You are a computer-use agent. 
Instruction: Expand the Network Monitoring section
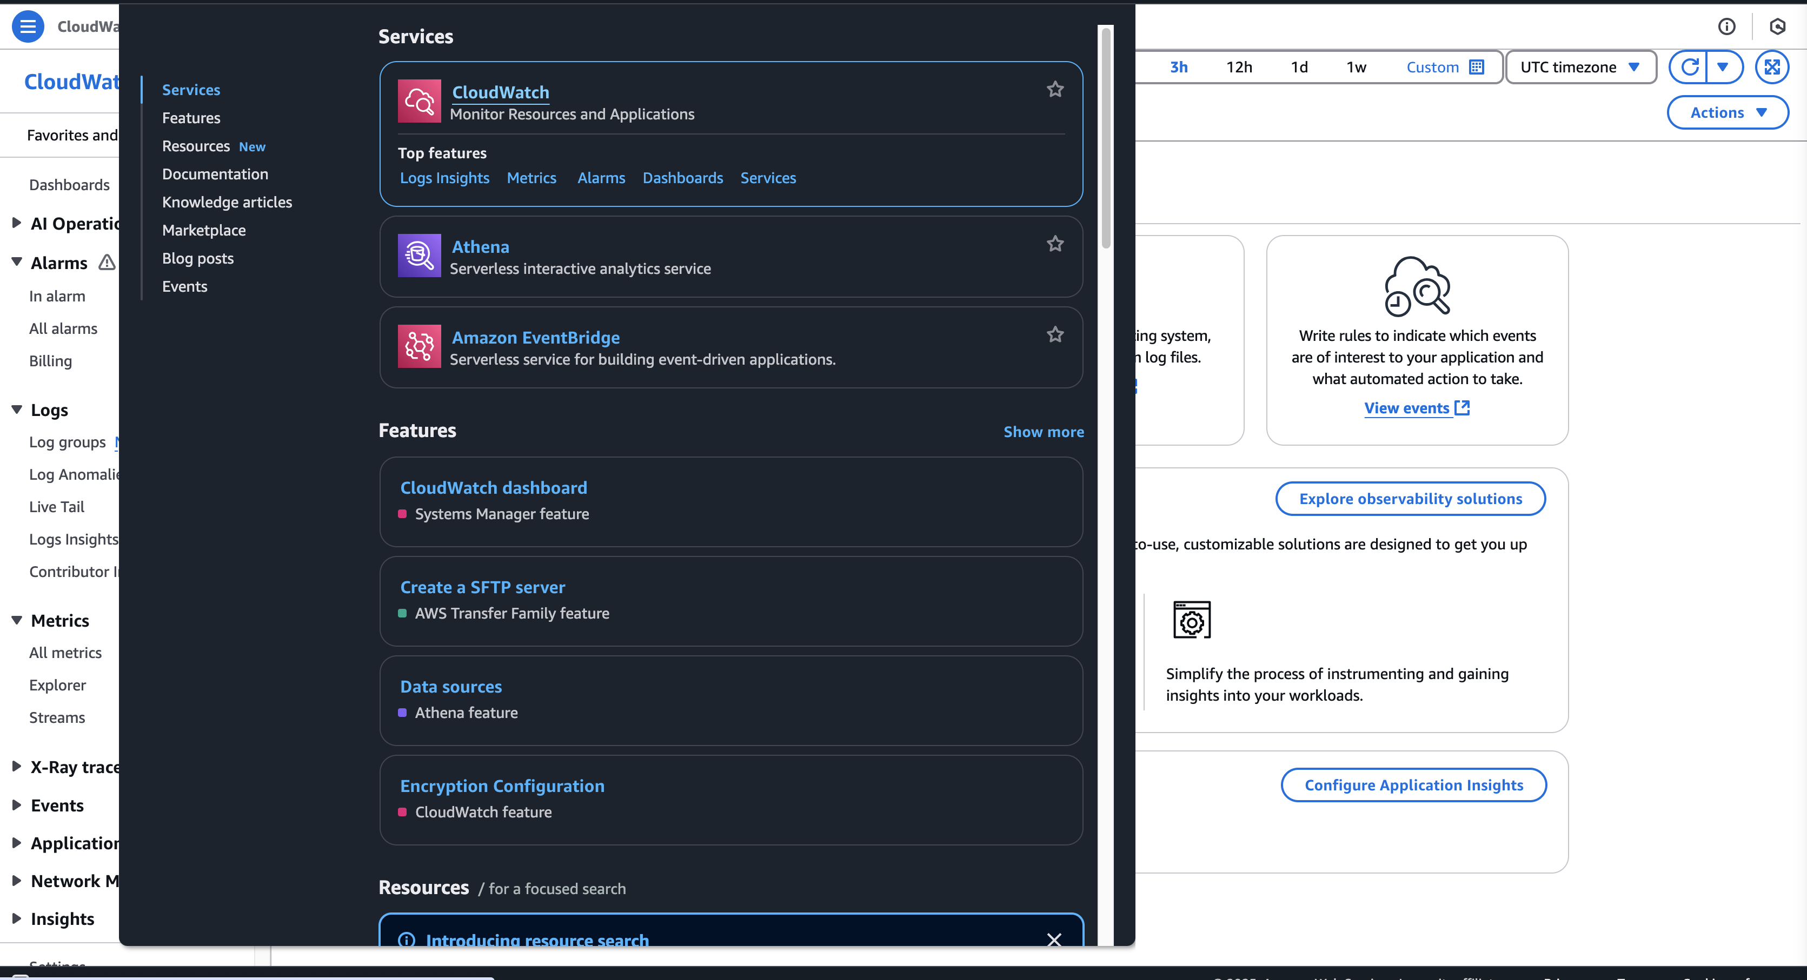(16, 881)
